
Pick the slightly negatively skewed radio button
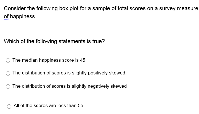(8, 87)
